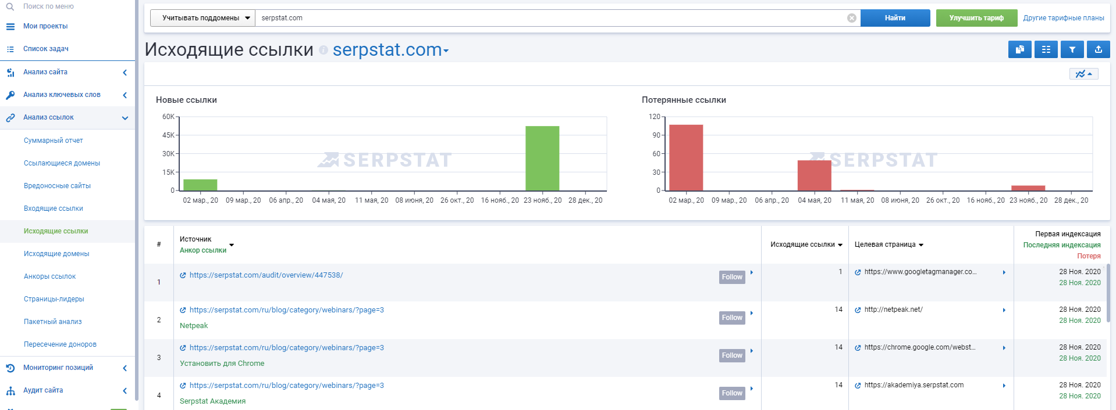1116x410 pixels.
Task: Click the Улучшить тариф button
Action: [x=976, y=18]
